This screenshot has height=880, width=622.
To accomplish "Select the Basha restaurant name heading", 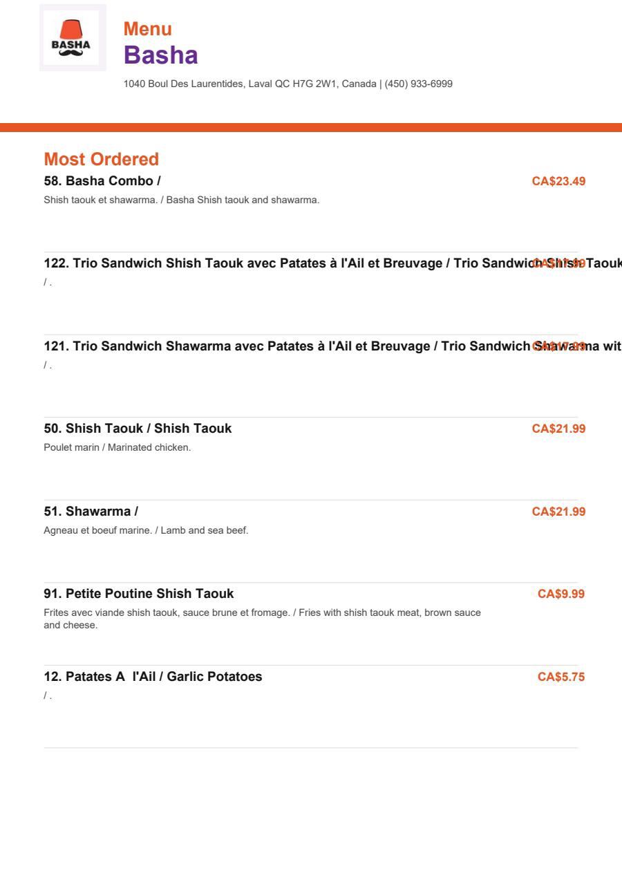I will [x=160, y=55].
